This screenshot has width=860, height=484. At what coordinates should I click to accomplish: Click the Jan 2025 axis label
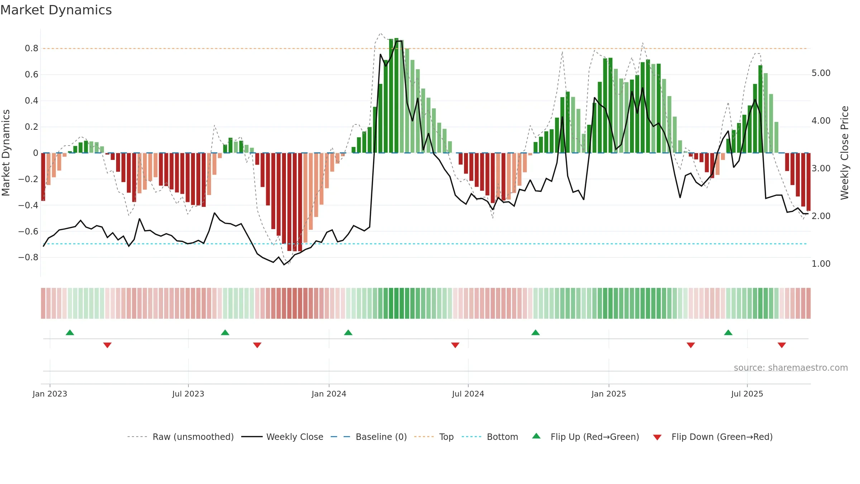tap(609, 394)
